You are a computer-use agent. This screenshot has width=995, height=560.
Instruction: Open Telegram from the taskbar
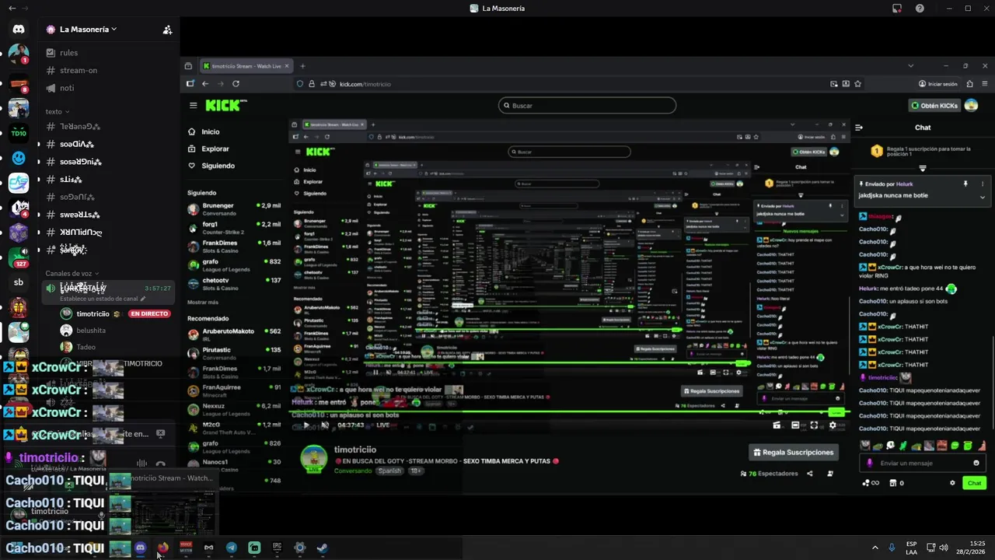(232, 548)
